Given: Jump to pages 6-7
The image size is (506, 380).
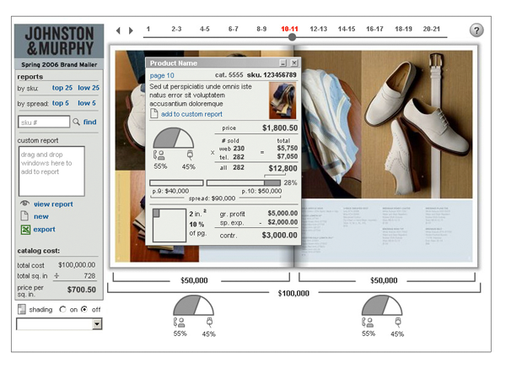Looking at the screenshot, I should (x=233, y=29).
